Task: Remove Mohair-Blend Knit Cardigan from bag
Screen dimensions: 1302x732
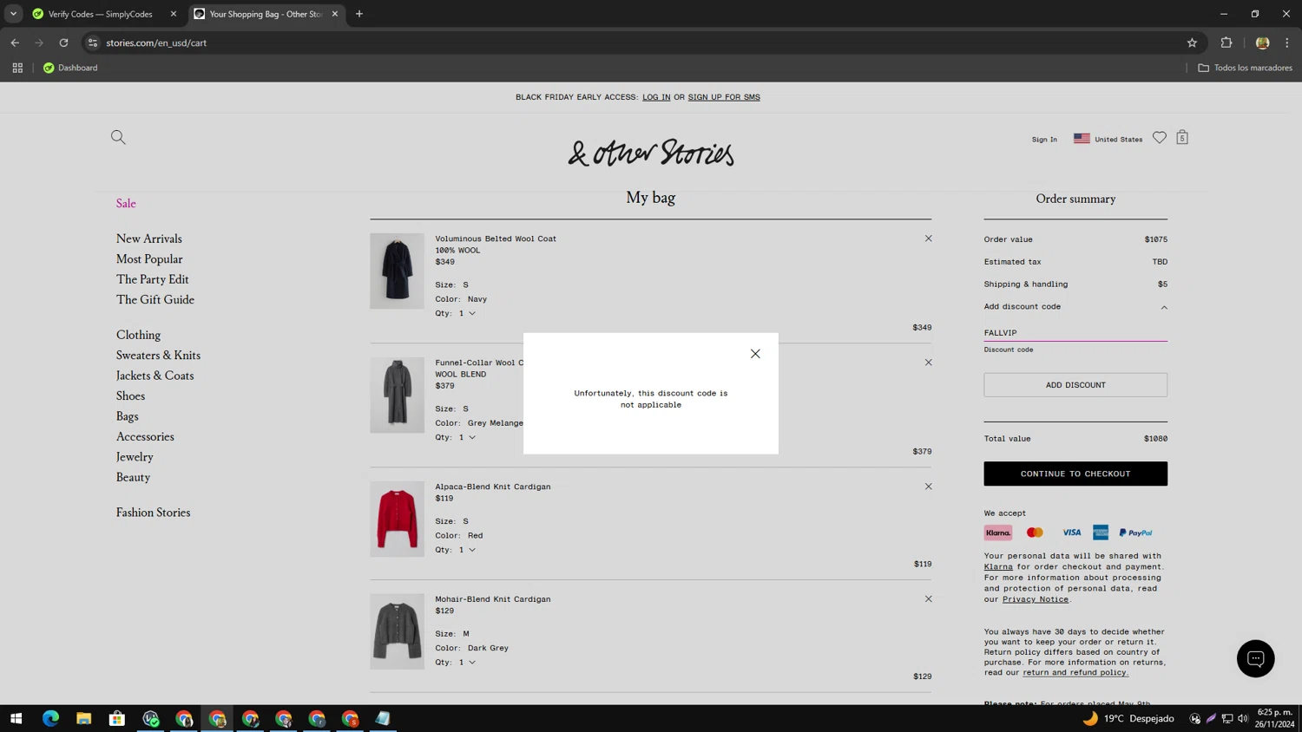Action: pyautogui.click(x=928, y=599)
